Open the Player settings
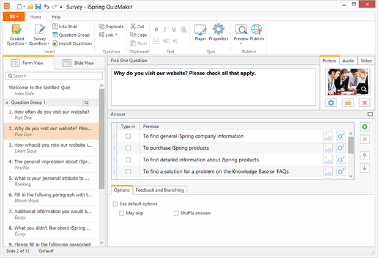 click(201, 32)
